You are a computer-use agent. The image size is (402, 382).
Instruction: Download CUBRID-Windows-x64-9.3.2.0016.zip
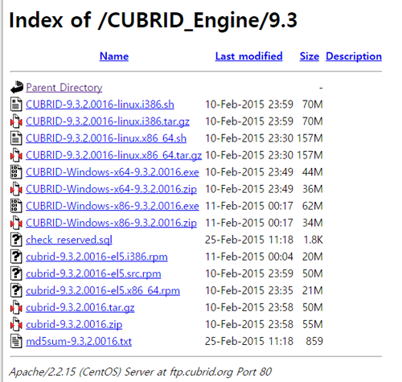coord(111,189)
